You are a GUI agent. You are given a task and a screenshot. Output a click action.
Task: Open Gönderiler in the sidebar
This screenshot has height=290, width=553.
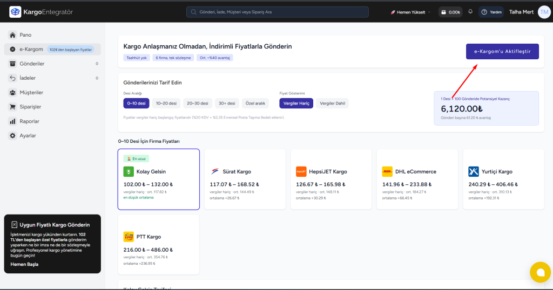pyautogui.click(x=52, y=64)
